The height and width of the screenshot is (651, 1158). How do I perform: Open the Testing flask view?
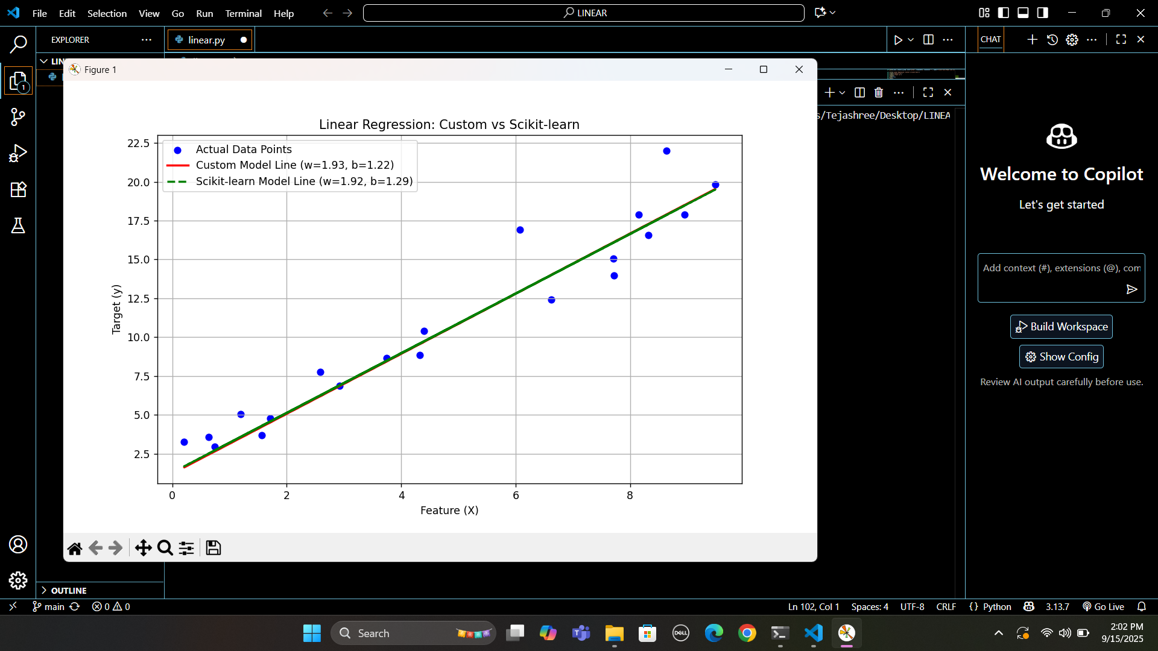18,225
